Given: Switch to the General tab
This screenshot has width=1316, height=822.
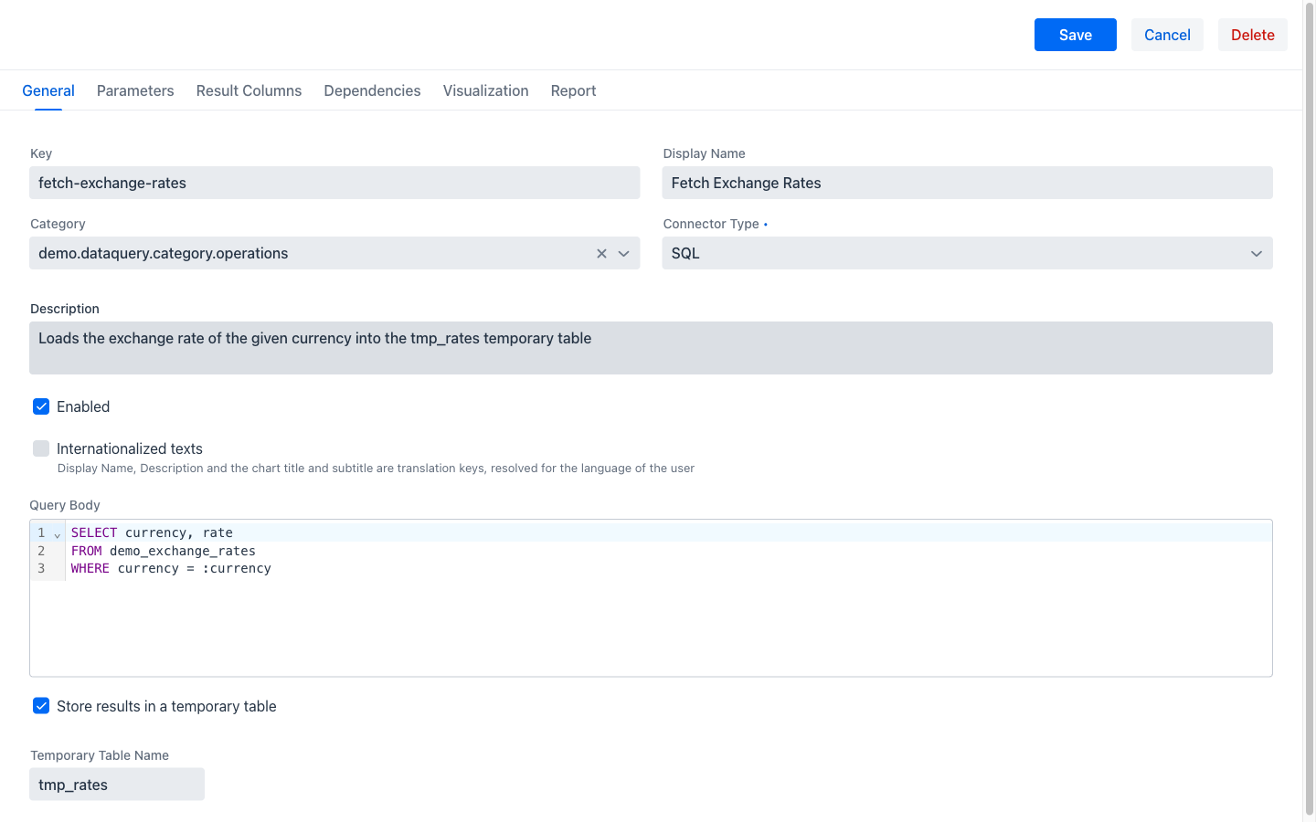Looking at the screenshot, I should tap(48, 90).
